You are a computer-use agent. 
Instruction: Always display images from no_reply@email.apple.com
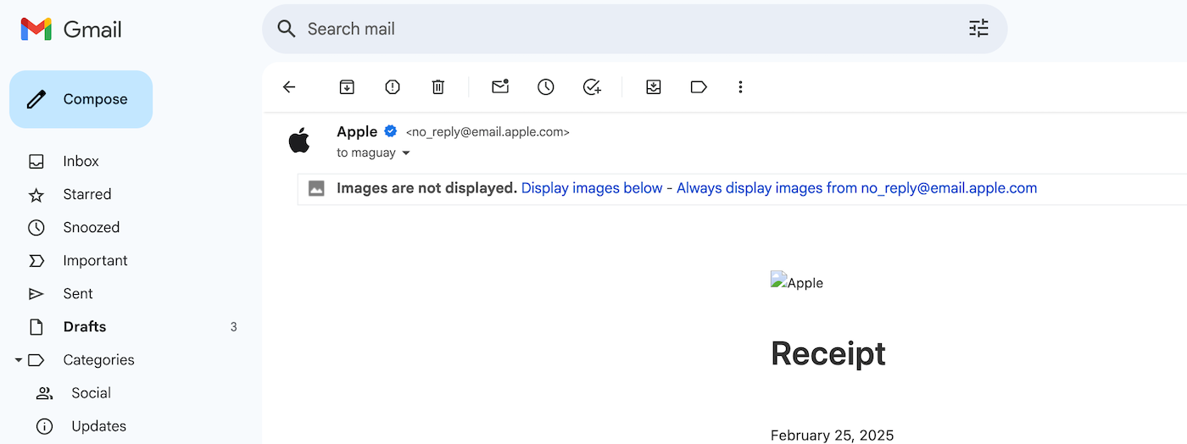click(856, 188)
